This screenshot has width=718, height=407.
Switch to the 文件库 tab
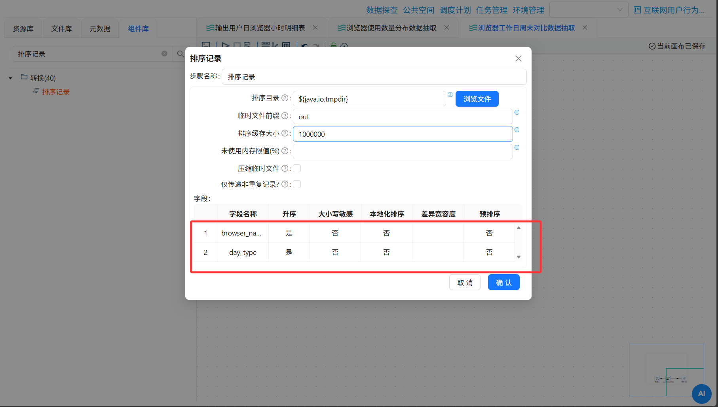pos(61,28)
